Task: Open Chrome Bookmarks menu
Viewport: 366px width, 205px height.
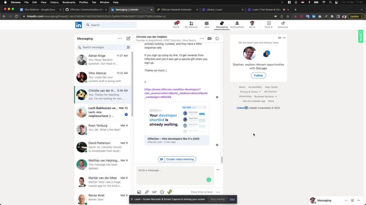Action: click(69, 2)
